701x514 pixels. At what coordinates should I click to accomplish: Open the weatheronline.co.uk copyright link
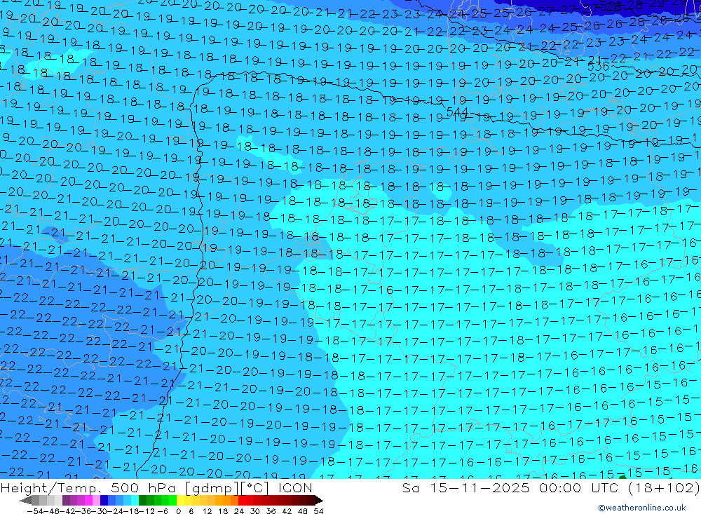click(x=642, y=508)
